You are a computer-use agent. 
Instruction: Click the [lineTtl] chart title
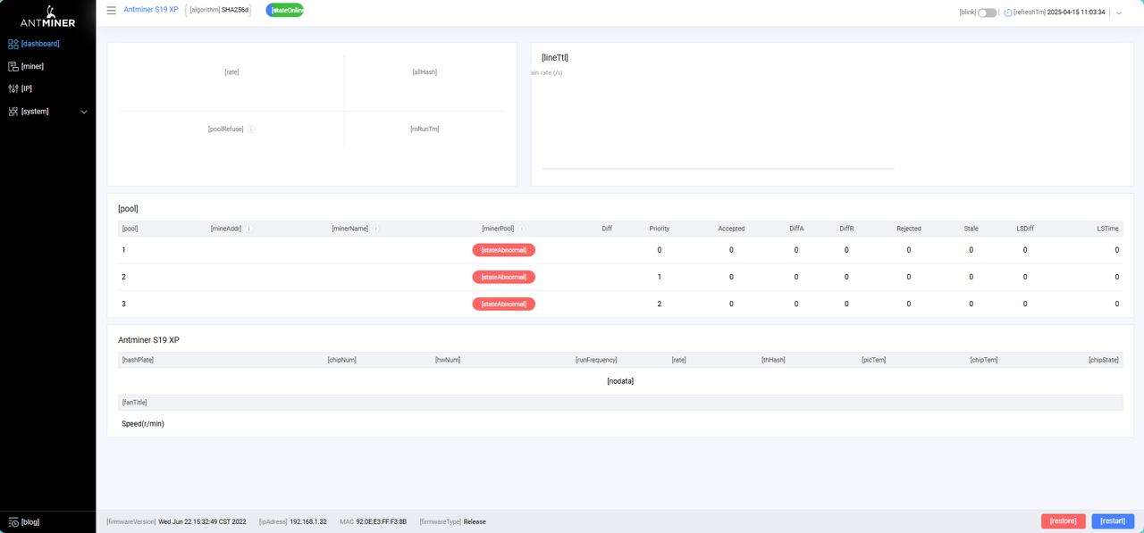[555, 57]
